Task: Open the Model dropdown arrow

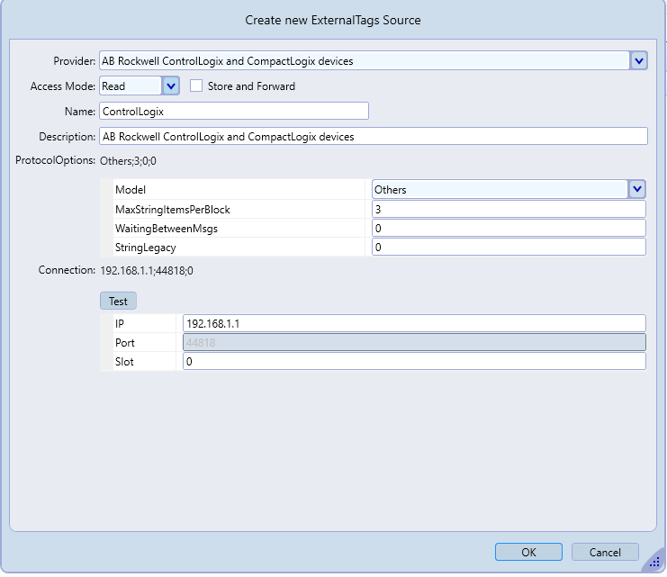Action: [637, 189]
